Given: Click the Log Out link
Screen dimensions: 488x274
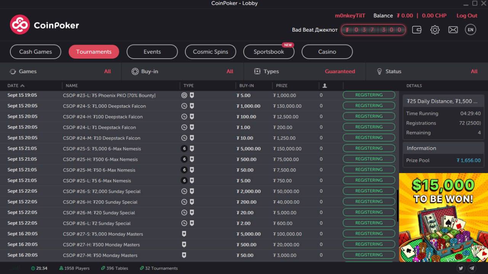Looking at the screenshot, I should 467,16.
